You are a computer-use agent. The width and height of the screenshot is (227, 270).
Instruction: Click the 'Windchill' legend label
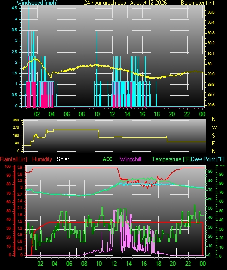131,159
